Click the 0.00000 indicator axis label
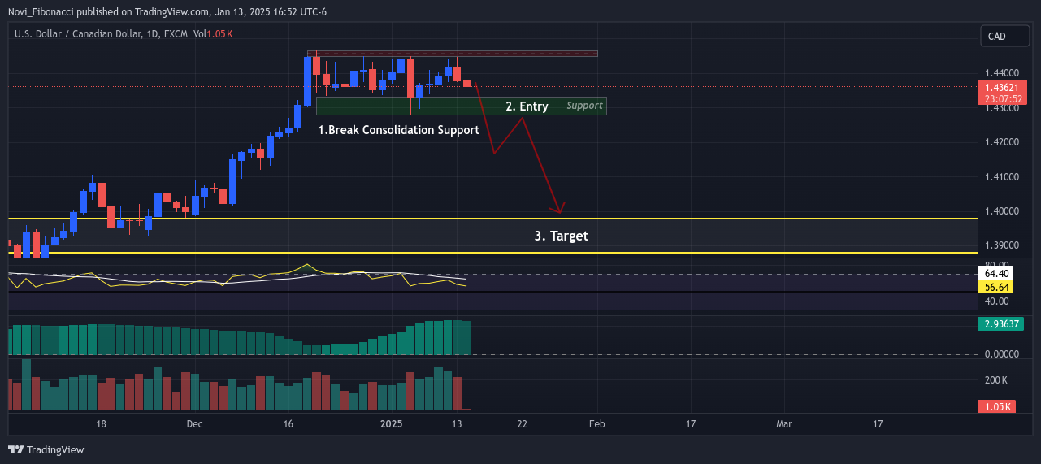 (x=1003, y=354)
